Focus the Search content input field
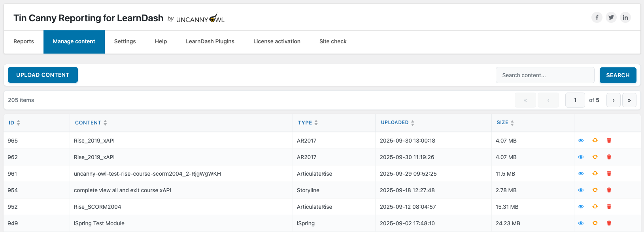 [545, 75]
